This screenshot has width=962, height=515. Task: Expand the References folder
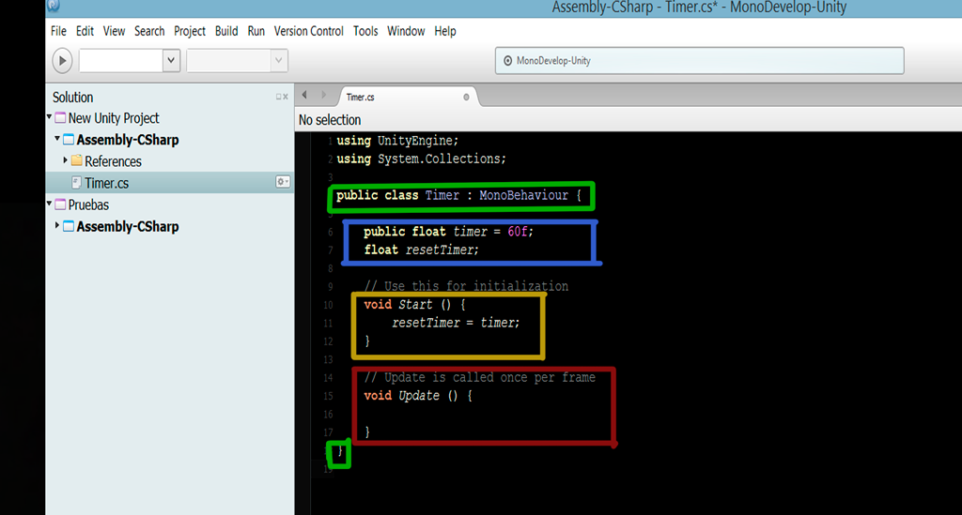66,160
